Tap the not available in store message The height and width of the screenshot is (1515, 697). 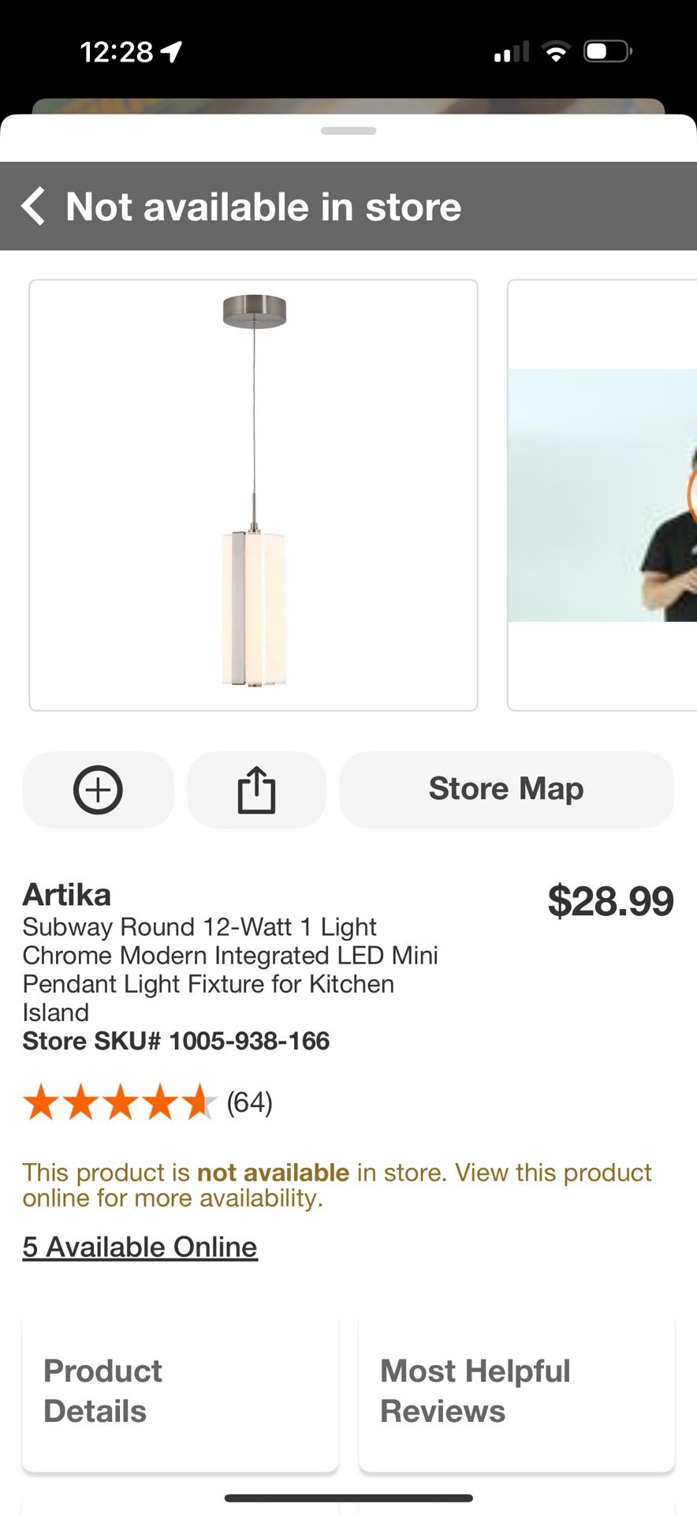click(x=337, y=1185)
